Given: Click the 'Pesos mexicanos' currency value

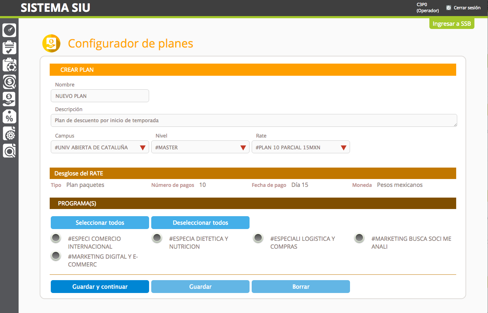Looking at the screenshot, I should 400,185.
